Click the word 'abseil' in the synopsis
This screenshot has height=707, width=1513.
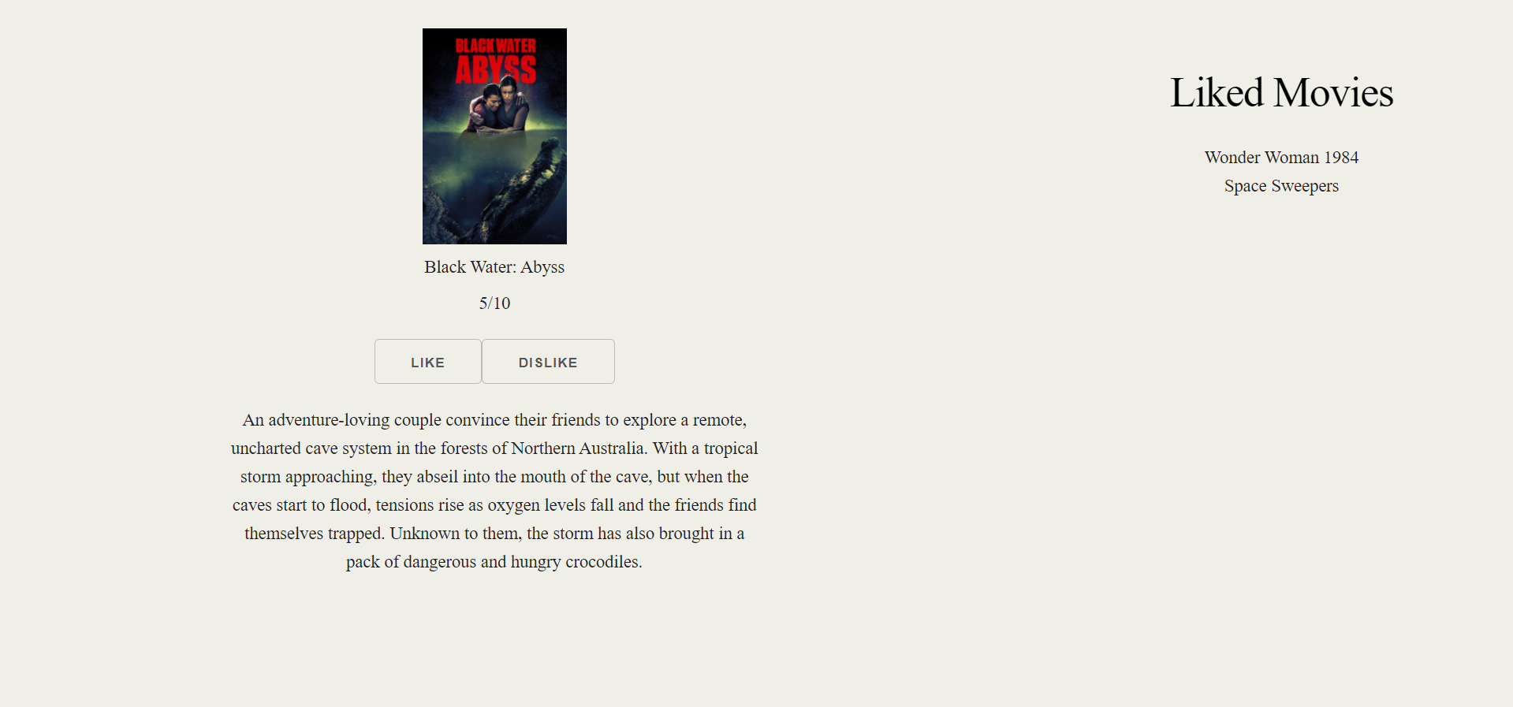tap(438, 477)
